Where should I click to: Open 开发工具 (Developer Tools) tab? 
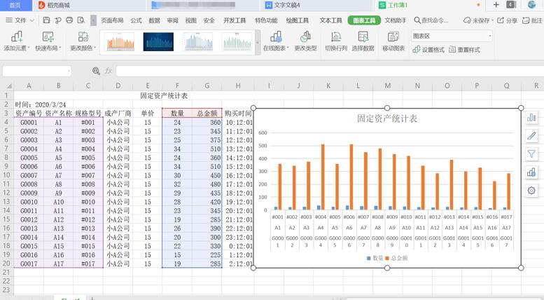pyautogui.click(x=235, y=20)
